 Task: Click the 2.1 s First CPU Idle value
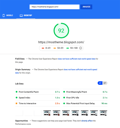click(105, 98)
